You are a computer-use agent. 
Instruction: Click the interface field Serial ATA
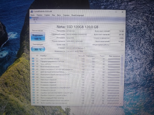[x=79, y=38]
